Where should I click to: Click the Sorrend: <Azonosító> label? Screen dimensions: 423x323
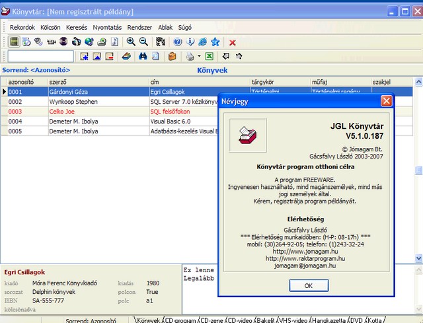[x=36, y=70]
